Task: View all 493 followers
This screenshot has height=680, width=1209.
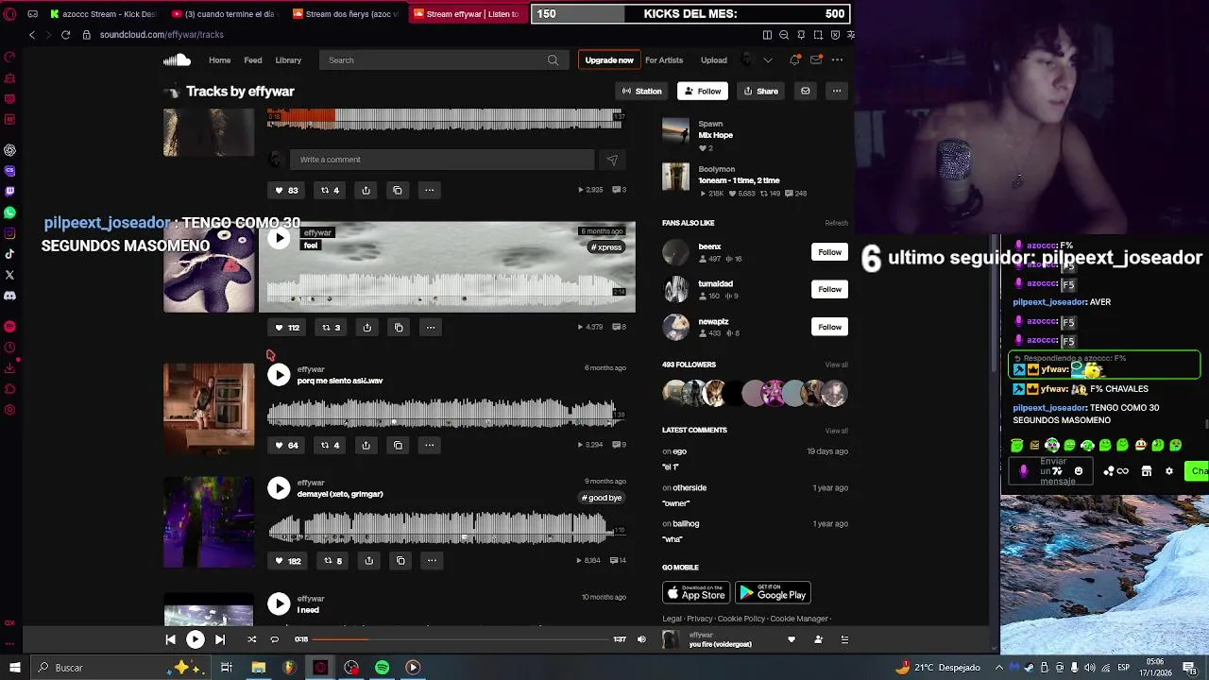Action: (836, 365)
